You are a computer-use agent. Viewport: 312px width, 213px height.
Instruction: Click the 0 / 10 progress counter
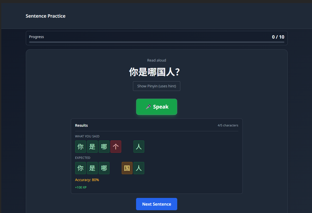pos(278,37)
